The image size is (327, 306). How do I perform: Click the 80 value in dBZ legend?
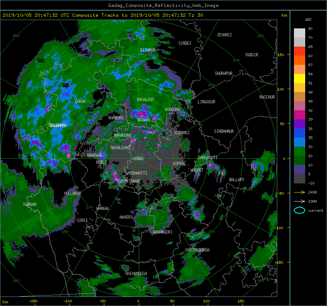tap(310, 29)
